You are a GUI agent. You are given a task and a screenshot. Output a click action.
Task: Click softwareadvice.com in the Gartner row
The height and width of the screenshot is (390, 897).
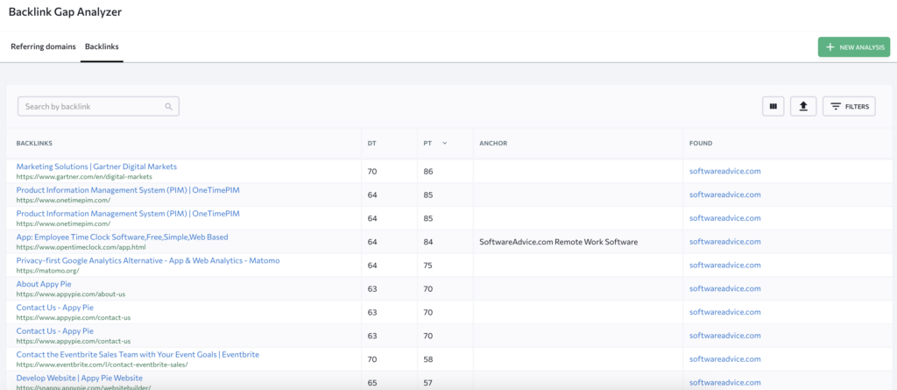pyautogui.click(x=724, y=171)
